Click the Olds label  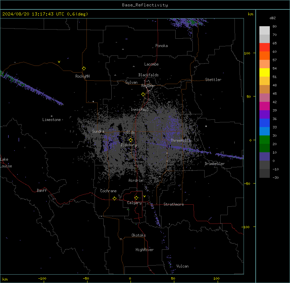click(131, 132)
